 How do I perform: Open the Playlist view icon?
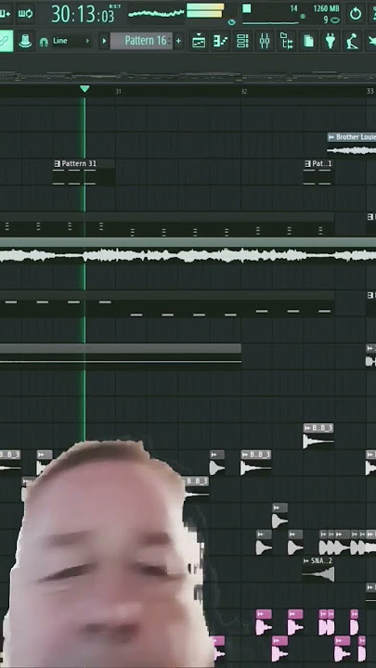199,41
